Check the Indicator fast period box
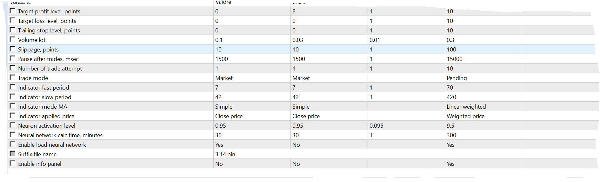 pos(13,87)
